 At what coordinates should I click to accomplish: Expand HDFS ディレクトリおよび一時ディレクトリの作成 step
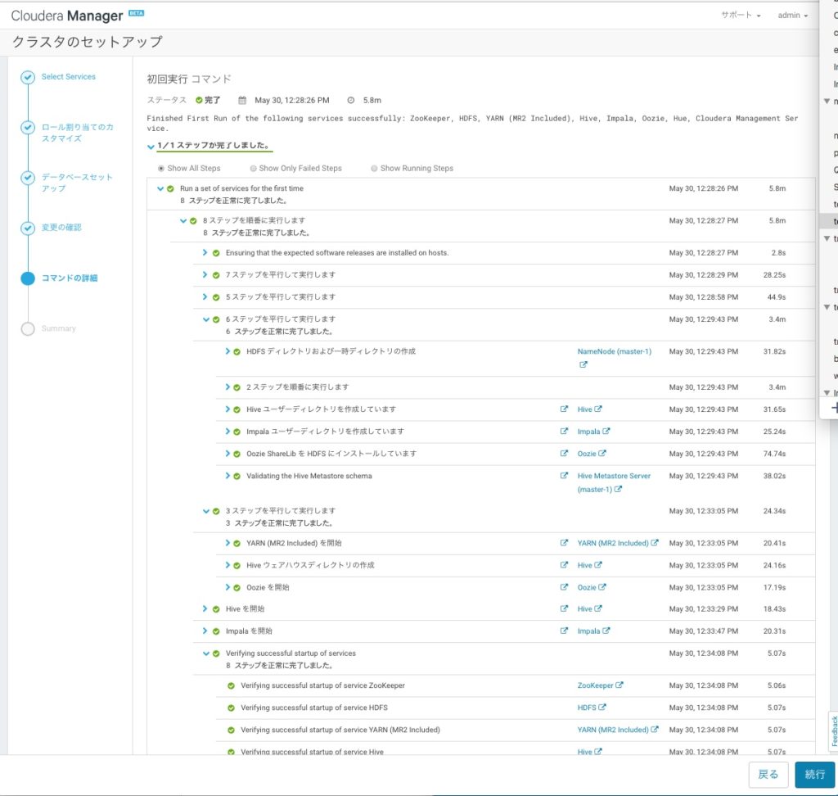tap(228, 351)
